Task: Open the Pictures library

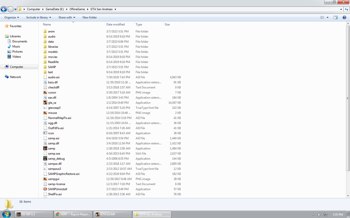Action: coord(17,52)
